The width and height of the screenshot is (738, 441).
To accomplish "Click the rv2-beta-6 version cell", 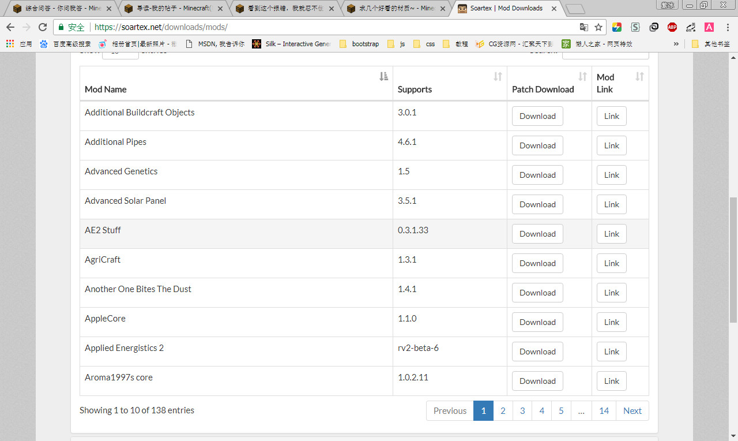I will pos(450,352).
